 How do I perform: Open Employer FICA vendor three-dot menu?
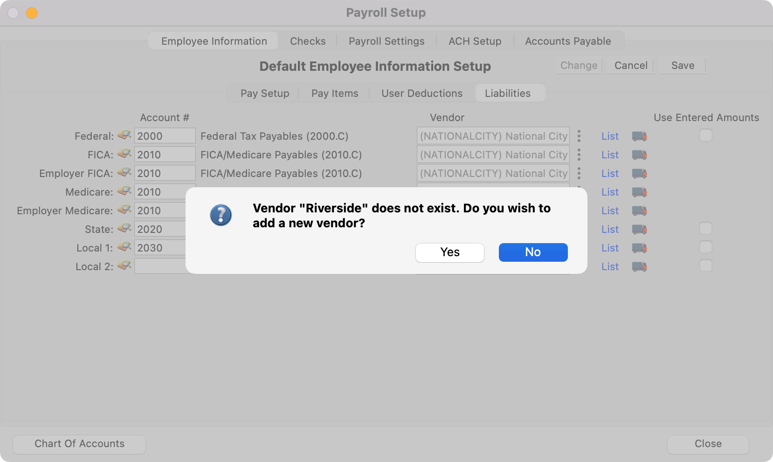[x=579, y=173]
